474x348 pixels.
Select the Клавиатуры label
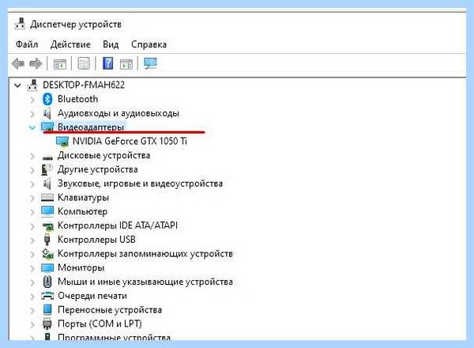point(83,197)
